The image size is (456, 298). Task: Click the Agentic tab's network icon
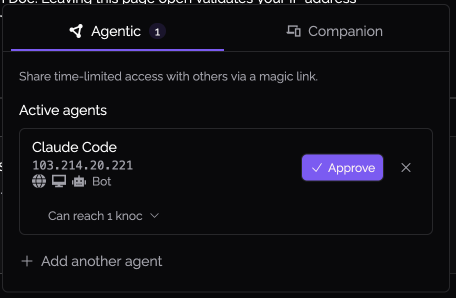coord(76,31)
